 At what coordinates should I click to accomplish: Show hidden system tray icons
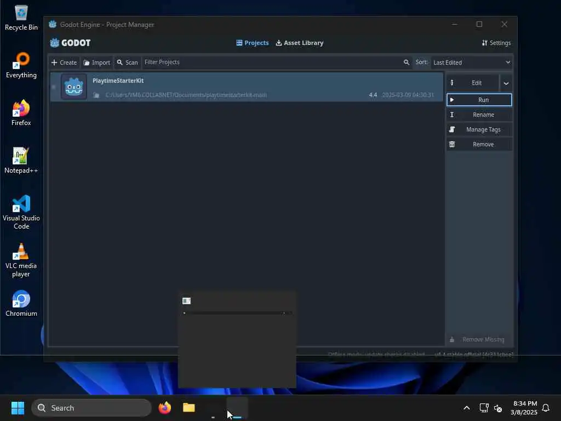point(467,408)
